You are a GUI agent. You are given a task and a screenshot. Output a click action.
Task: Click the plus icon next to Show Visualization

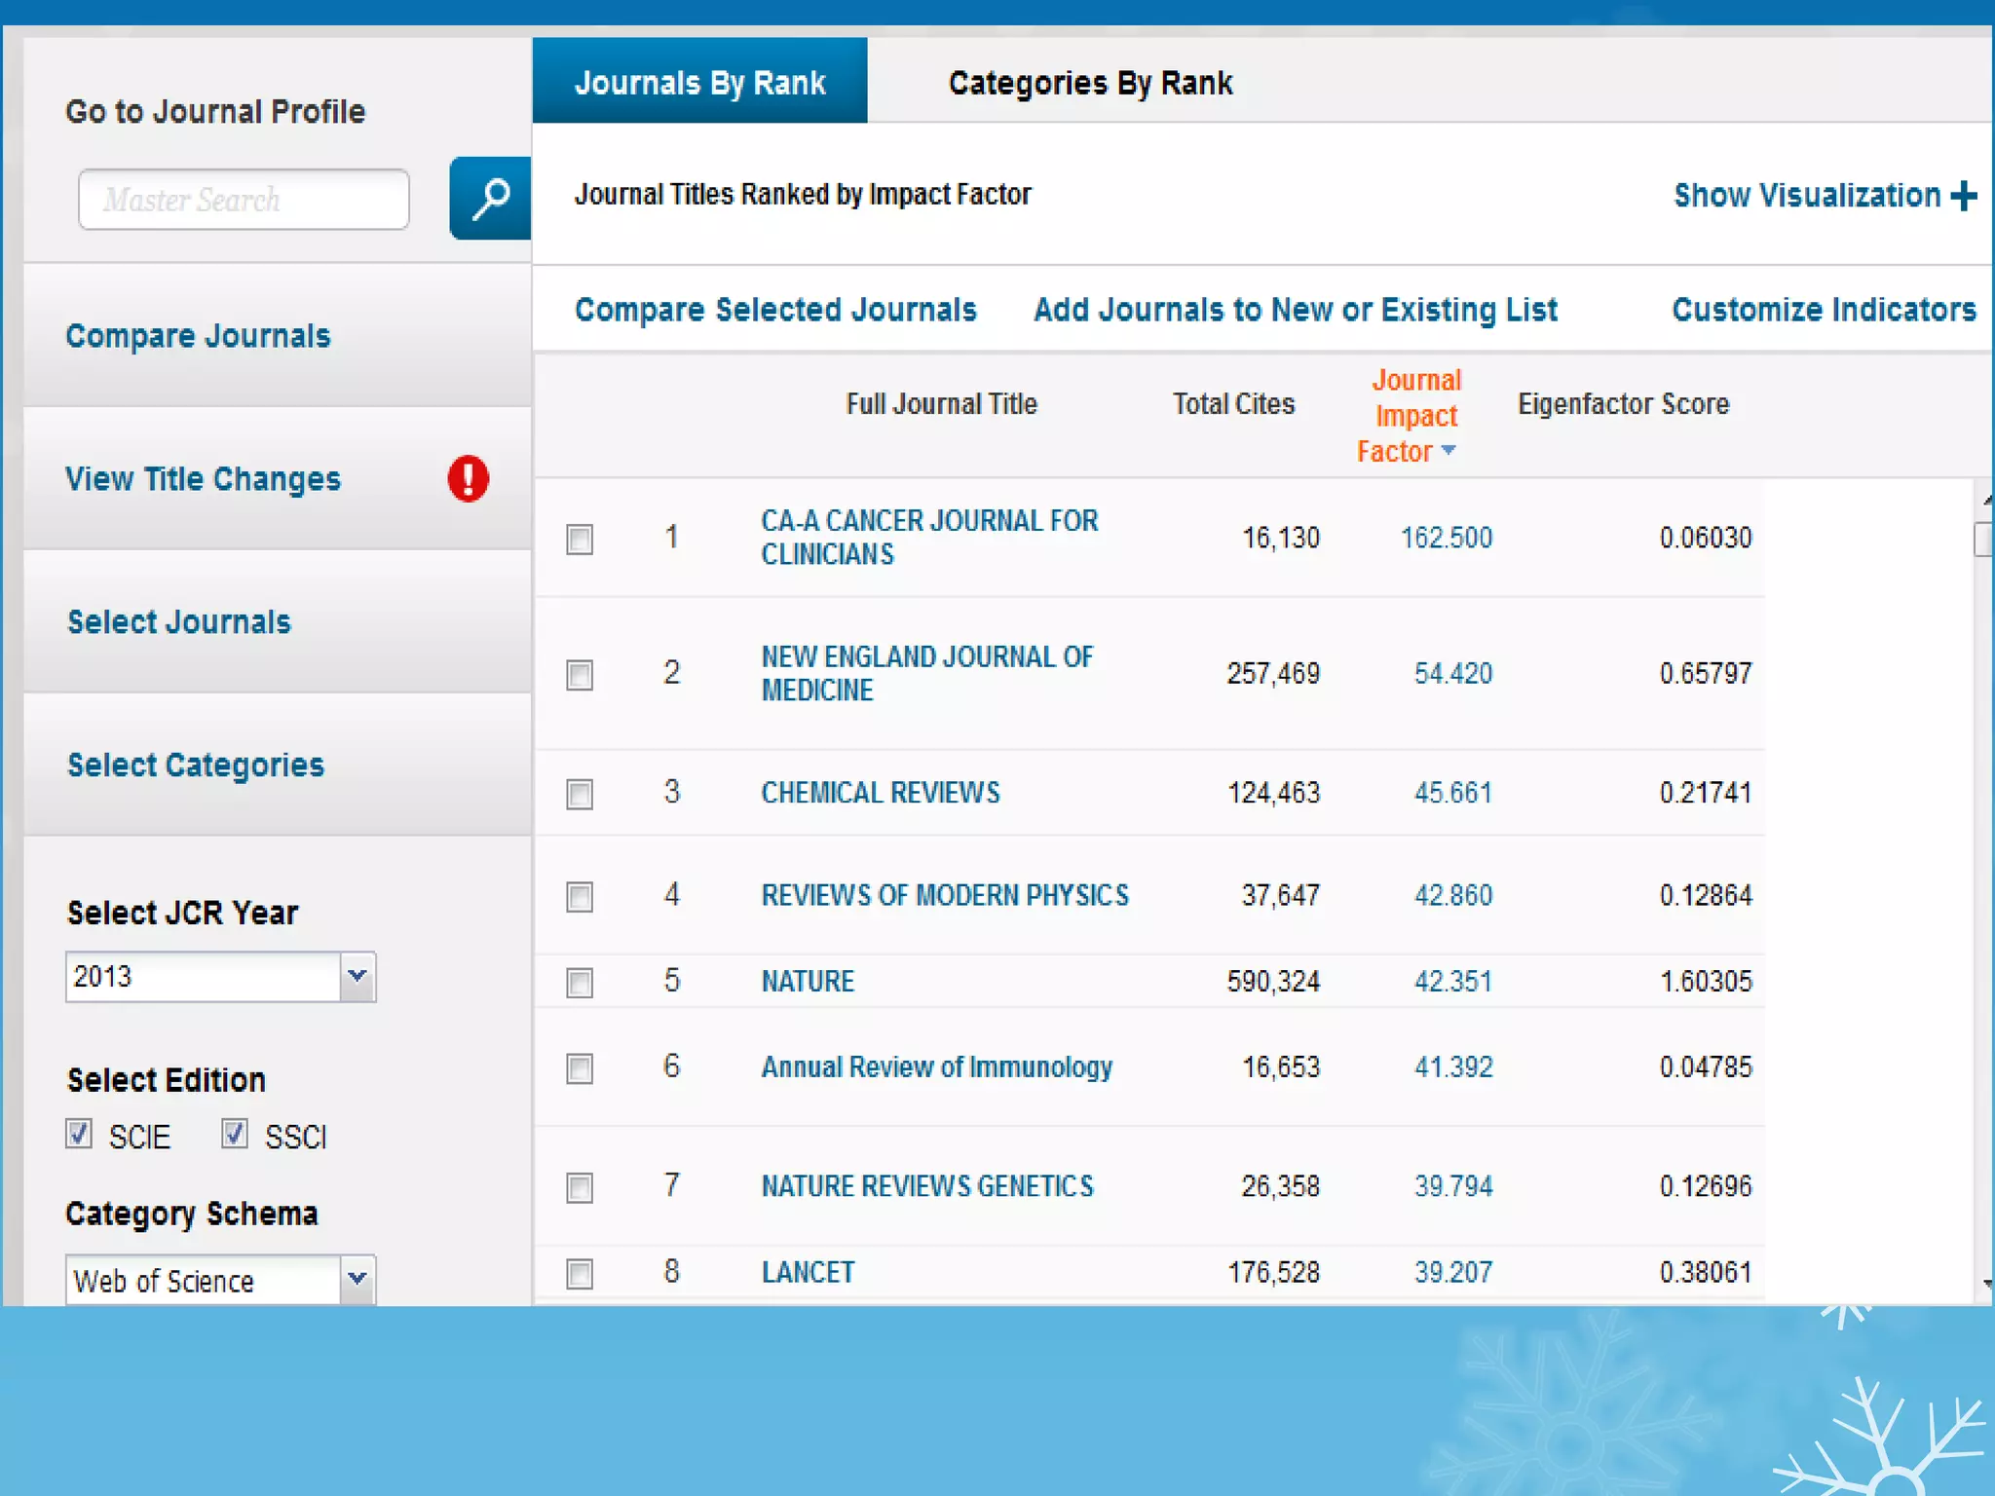[x=1964, y=196]
